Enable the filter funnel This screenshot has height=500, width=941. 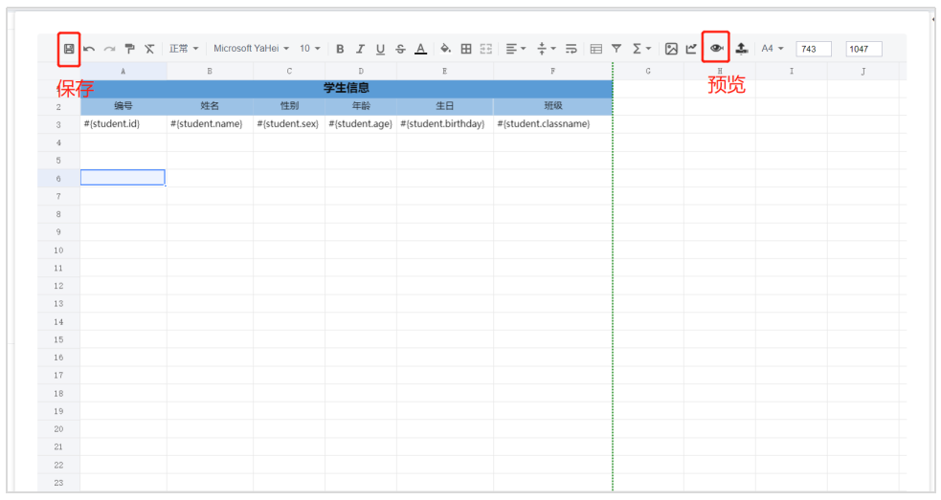616,49
